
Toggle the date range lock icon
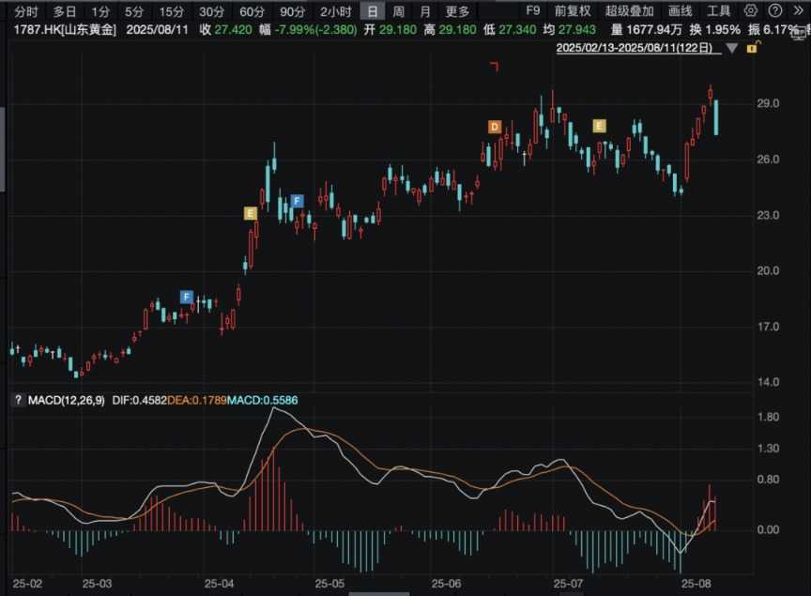pyautogui.click(x=750, y=47)
